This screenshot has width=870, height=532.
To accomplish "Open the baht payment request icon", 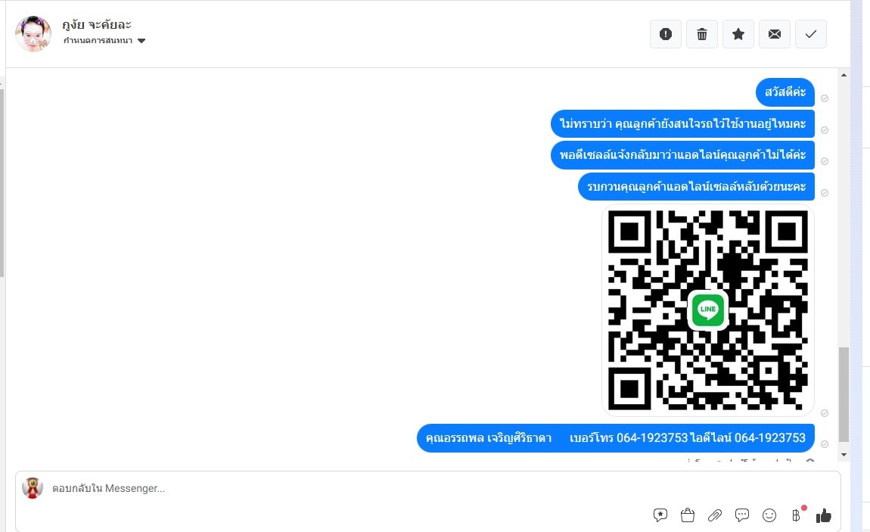I will click(x=796, y=515).
